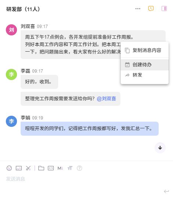173x198 pixels.
Task: Click the image upload icon
Action: point(19,168)
